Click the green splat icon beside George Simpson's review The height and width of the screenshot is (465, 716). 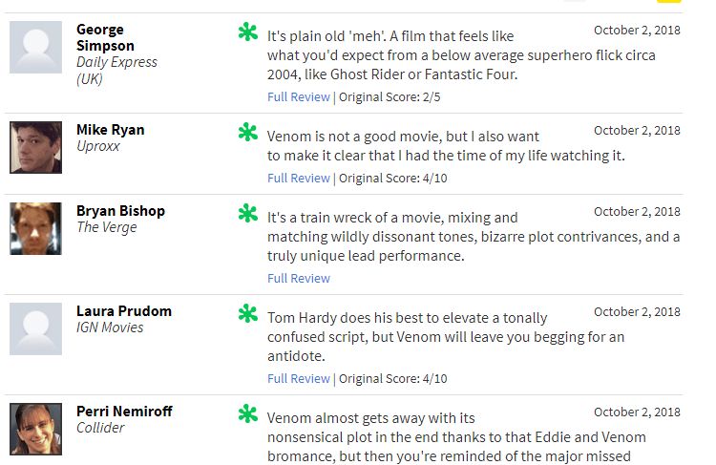click(x=248, y=33)
